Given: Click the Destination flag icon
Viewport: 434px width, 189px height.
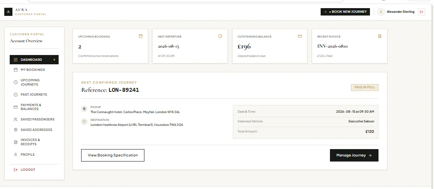Looking at the screenshot, I should tap(84, 122).
